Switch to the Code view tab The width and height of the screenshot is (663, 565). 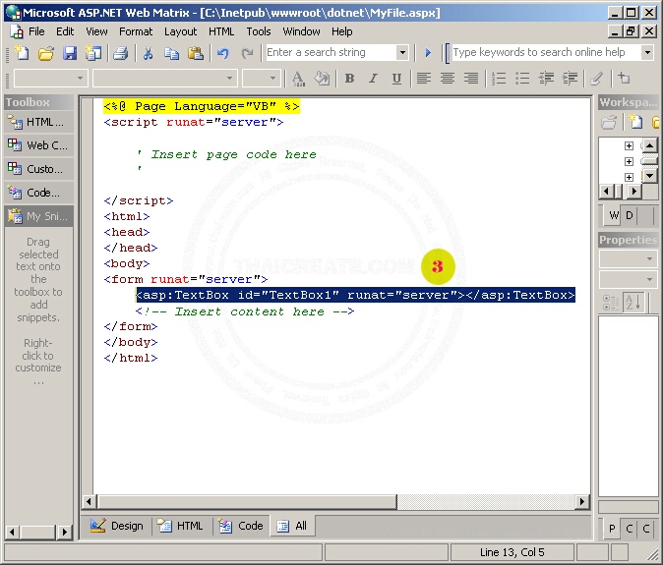click(241, 526)
